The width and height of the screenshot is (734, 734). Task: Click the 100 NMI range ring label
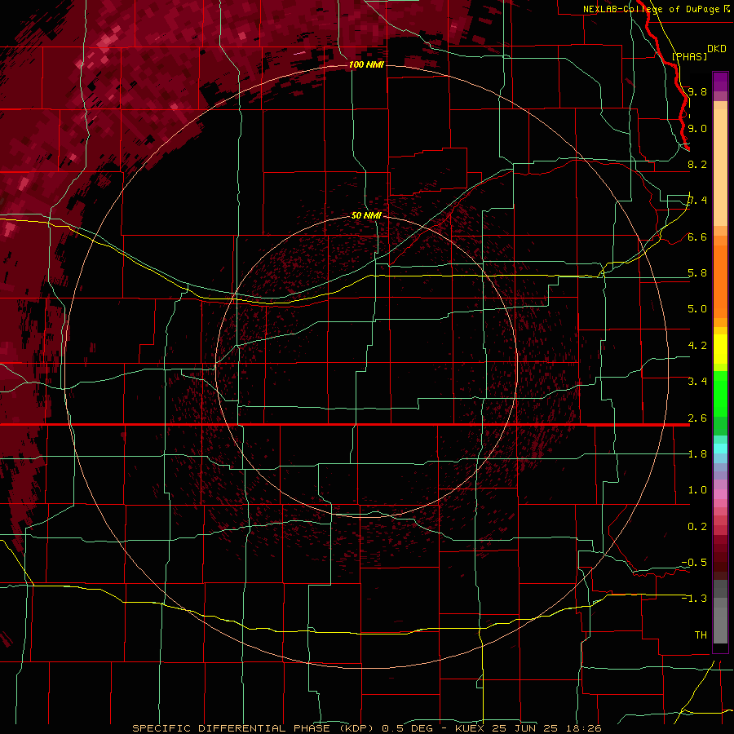pyautogui.click(x=366, y=64)
